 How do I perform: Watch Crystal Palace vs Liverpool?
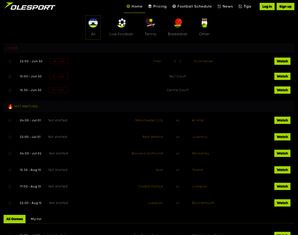pyautogui.click(x=282, y=186)
